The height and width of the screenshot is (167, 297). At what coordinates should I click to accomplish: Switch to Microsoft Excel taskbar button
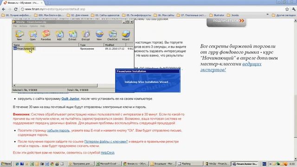coord(108,164)
